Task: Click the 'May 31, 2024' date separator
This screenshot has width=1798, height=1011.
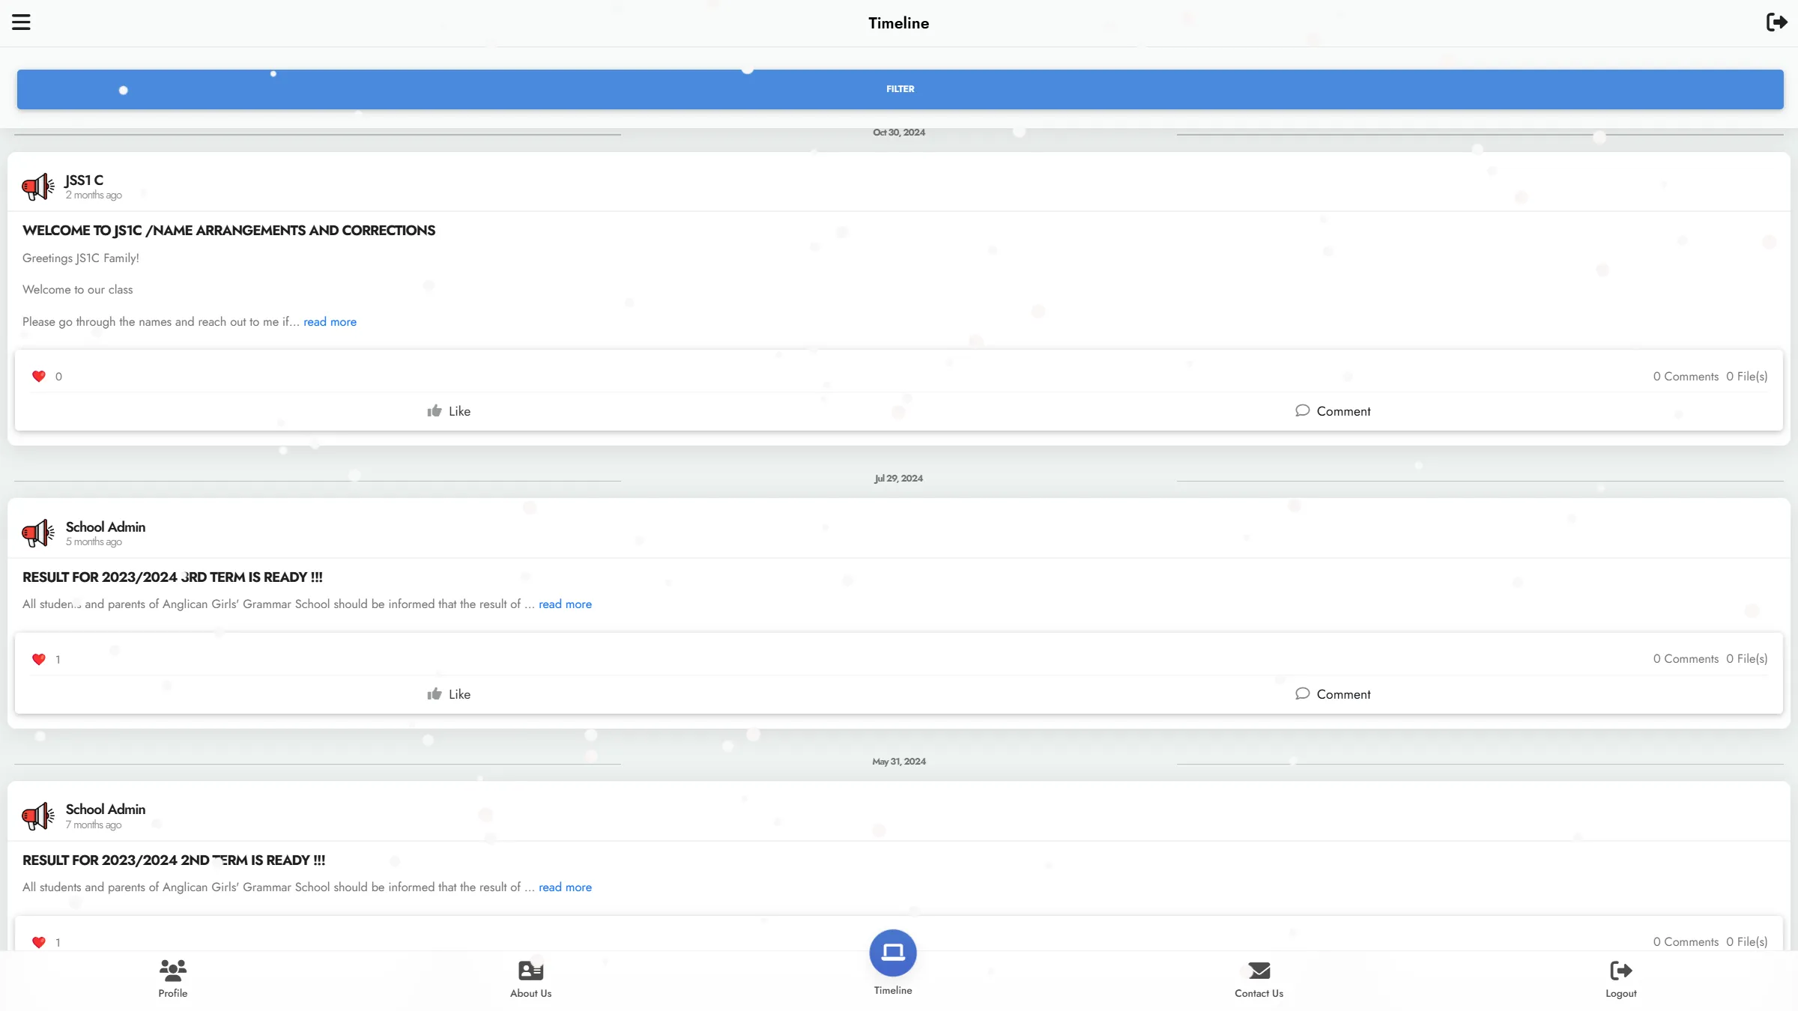Action: pos(899,762)
